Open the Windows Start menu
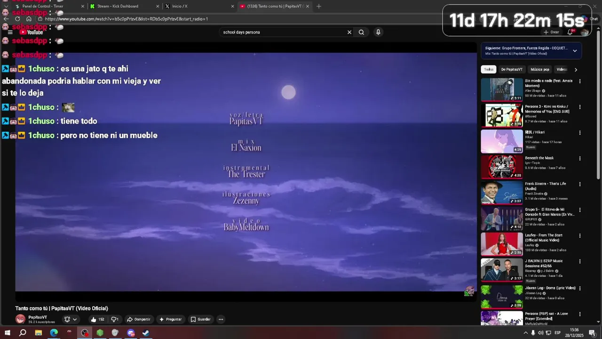602x339 pixels. [7, 333]
